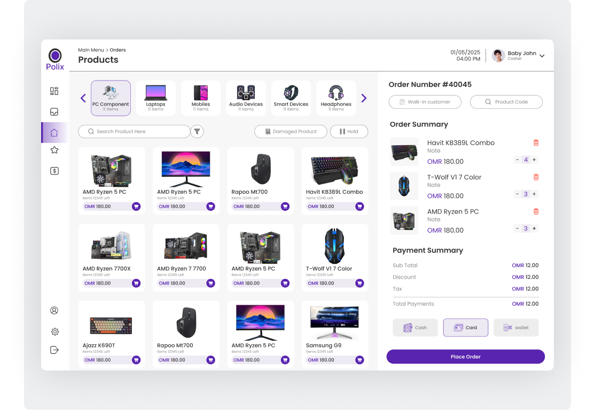Decrease Havit KB389L Combo quantity

[x=517, y=160]
